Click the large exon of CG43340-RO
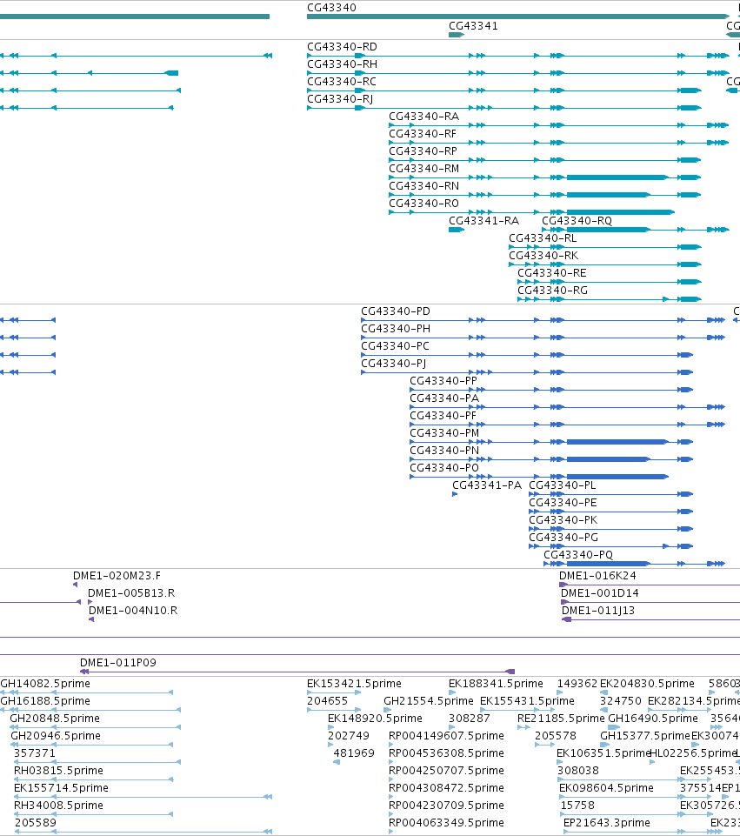The width and height of the screenshot is (740, 836). tap(621, 212)
